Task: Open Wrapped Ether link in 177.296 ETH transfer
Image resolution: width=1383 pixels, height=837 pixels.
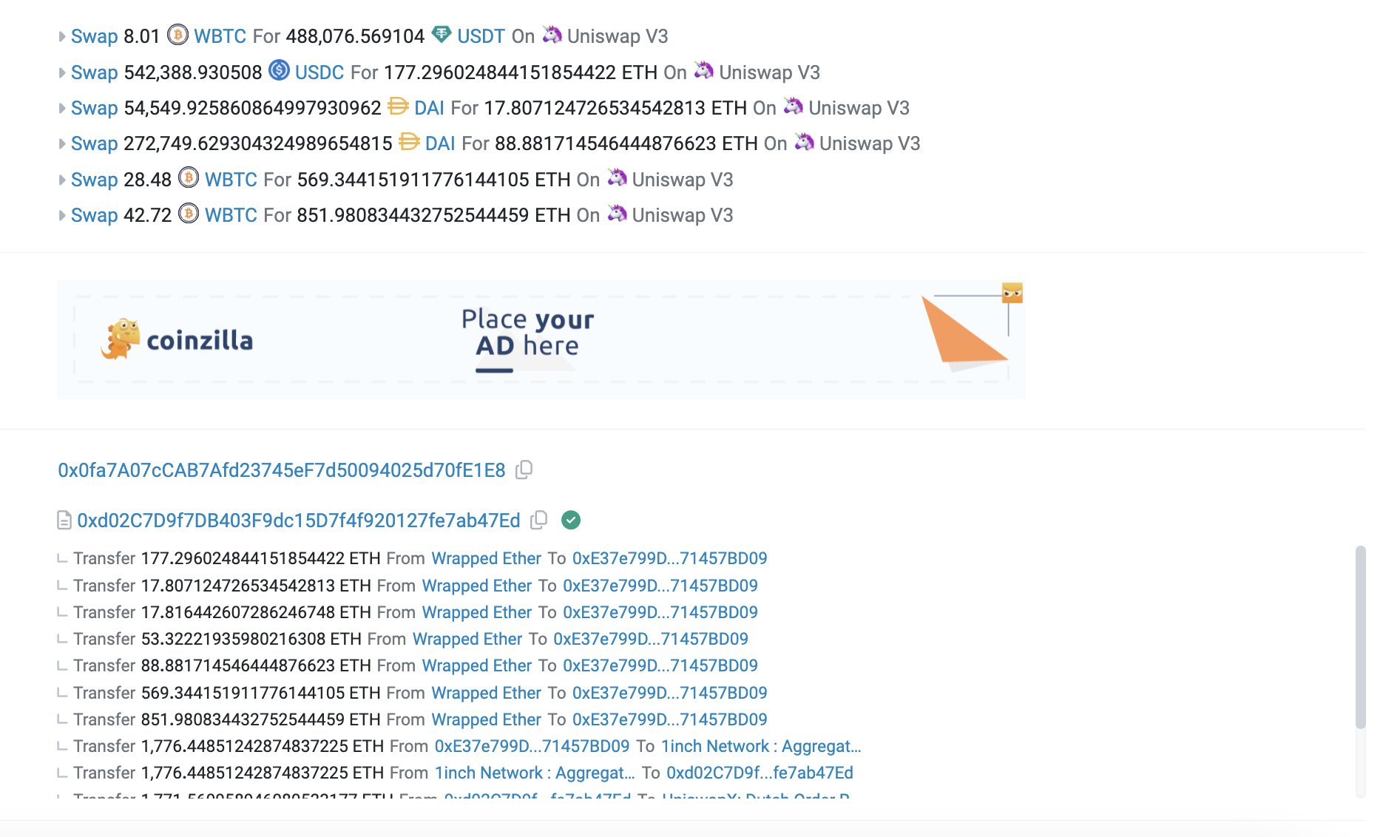Action: click(x=486, y=558)
